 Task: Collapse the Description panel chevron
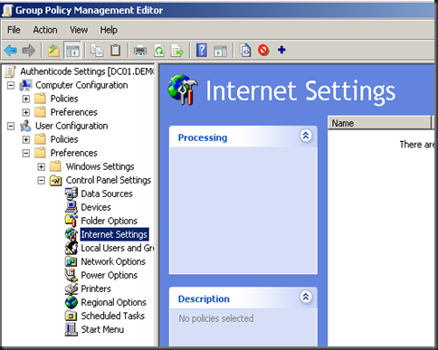pyautogui.click(x=306, y=297)
